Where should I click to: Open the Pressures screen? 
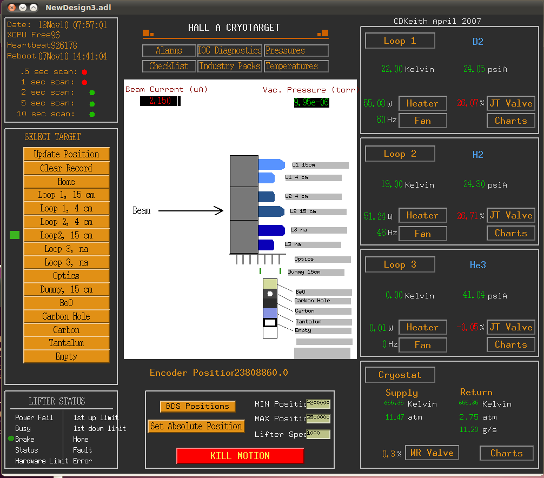(296, 50)
